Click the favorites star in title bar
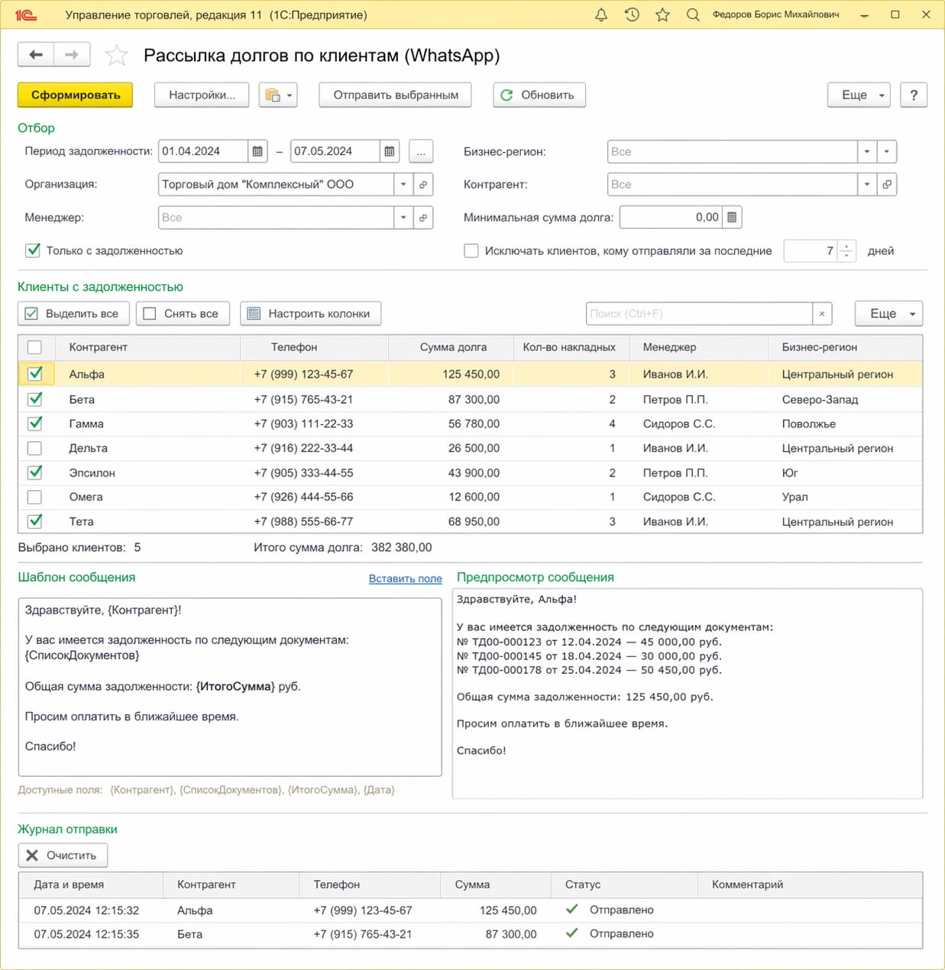The width and height of the screenshot is (945, 970). pos(662,15)
